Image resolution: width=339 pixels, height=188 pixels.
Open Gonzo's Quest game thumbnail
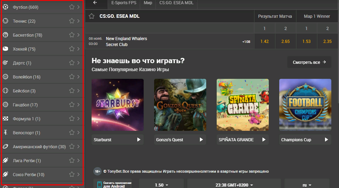180,105
